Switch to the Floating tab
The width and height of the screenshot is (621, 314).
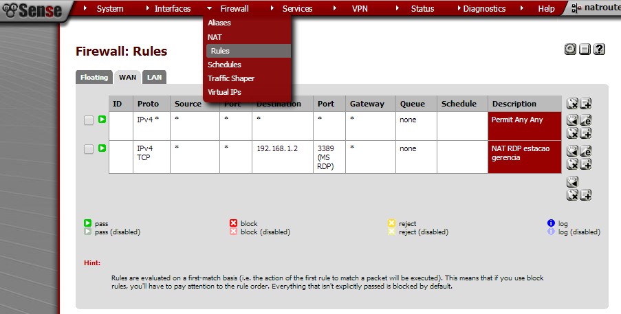(94, 78)
